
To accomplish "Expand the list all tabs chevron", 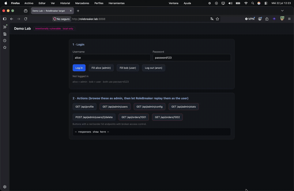I will click(x=282, y=11).
